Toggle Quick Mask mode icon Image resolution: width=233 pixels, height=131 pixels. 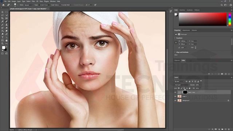[x=3, y=53]
